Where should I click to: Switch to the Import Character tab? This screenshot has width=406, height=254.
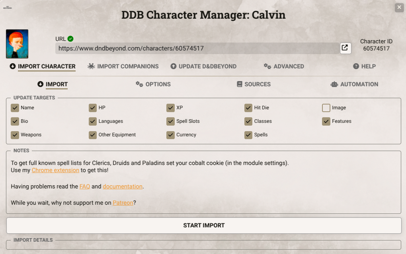pyautogui.click(x=43, y=66)
